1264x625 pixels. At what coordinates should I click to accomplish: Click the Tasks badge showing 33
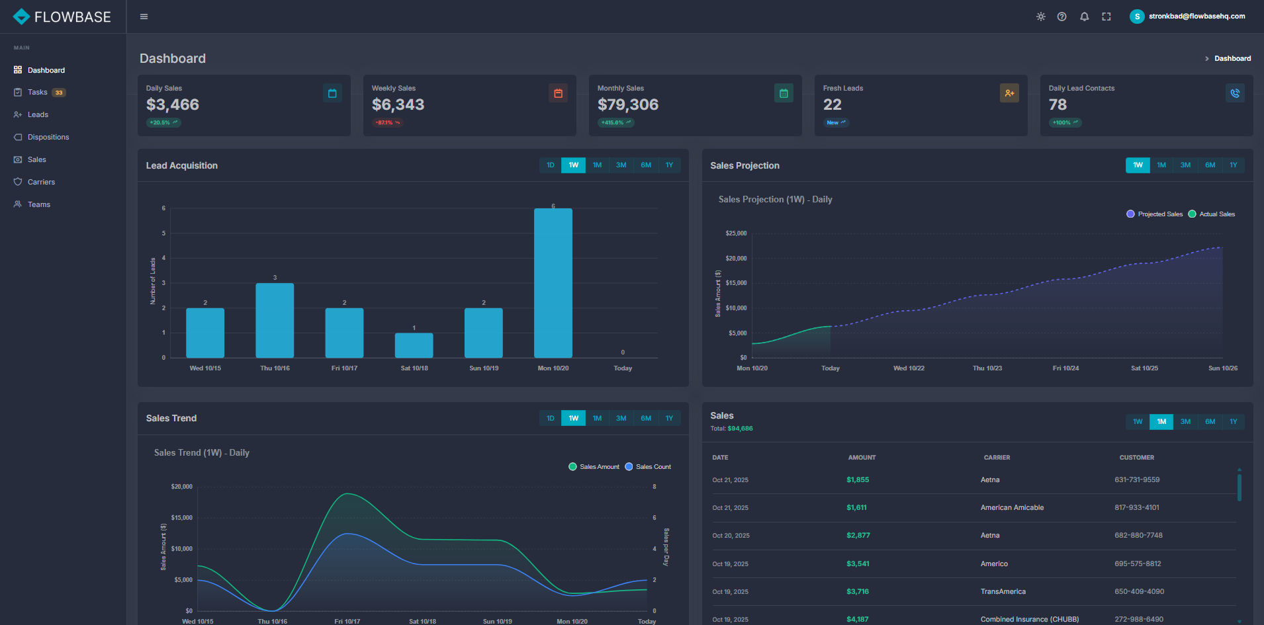pos(58,92)
